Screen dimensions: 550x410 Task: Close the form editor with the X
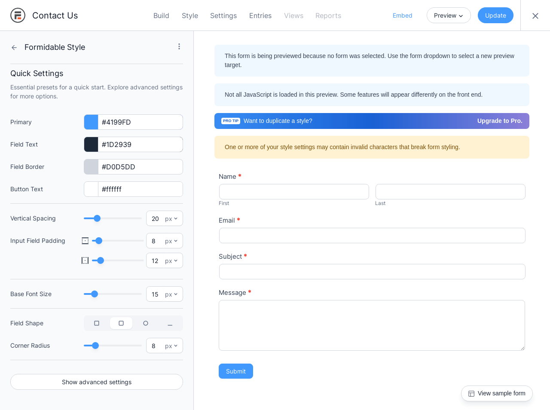point(535,16)
